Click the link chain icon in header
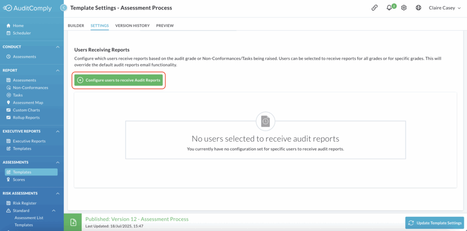 point(374,8)
